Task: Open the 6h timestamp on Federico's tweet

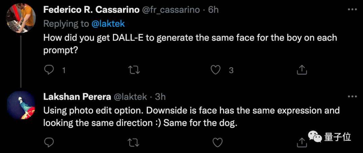Action: 213,10
